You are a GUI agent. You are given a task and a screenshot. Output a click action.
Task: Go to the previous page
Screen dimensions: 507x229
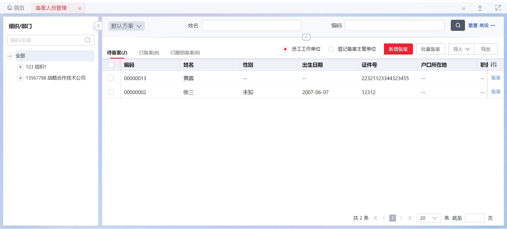384,218
